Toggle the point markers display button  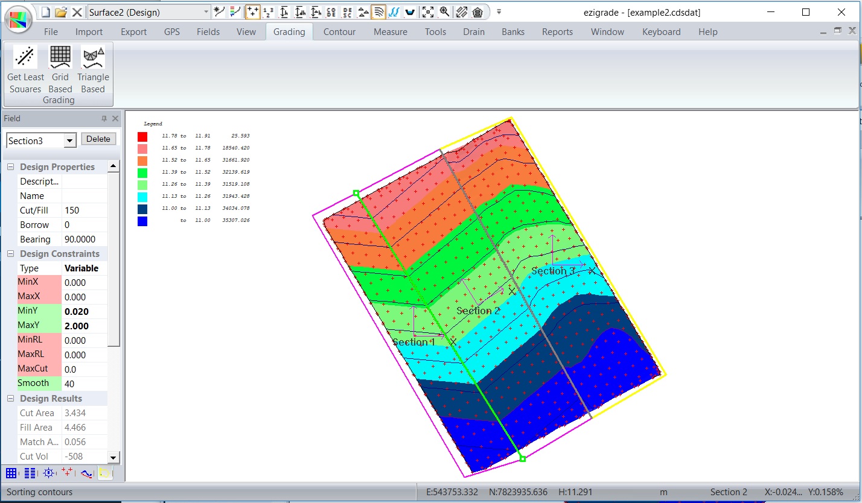253,11
